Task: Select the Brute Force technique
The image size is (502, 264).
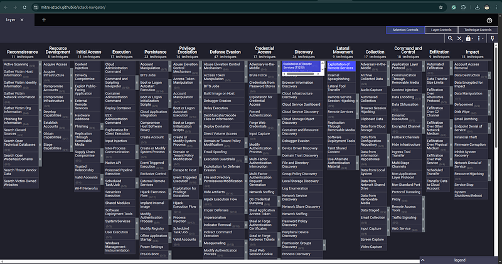Action: (x=262, y=75)
